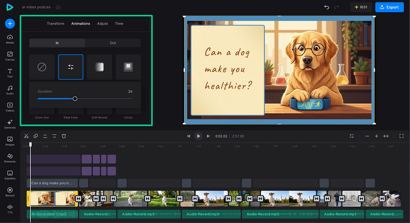Click the blue plus add button
The width and height of the screenshot is (410, 223).
pyautogui.click(x=10, y=24)
